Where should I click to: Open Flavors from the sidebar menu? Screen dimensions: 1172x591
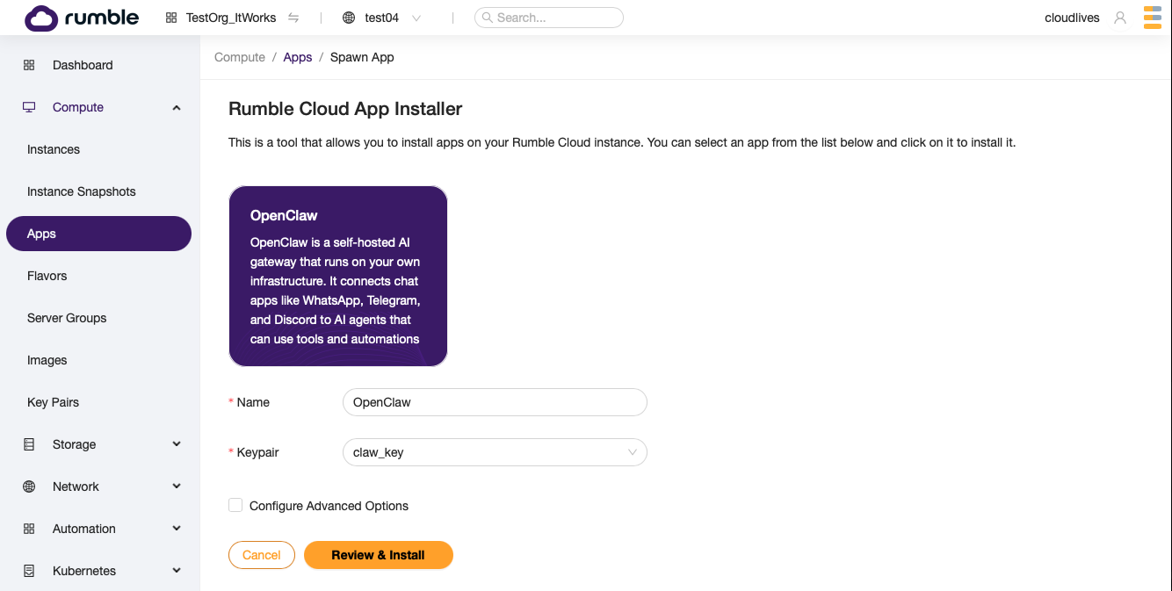[47, 276]
